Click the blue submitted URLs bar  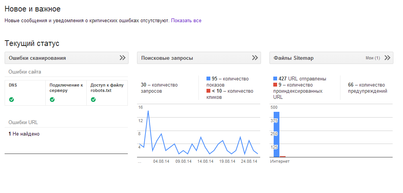tap(277, 134)
